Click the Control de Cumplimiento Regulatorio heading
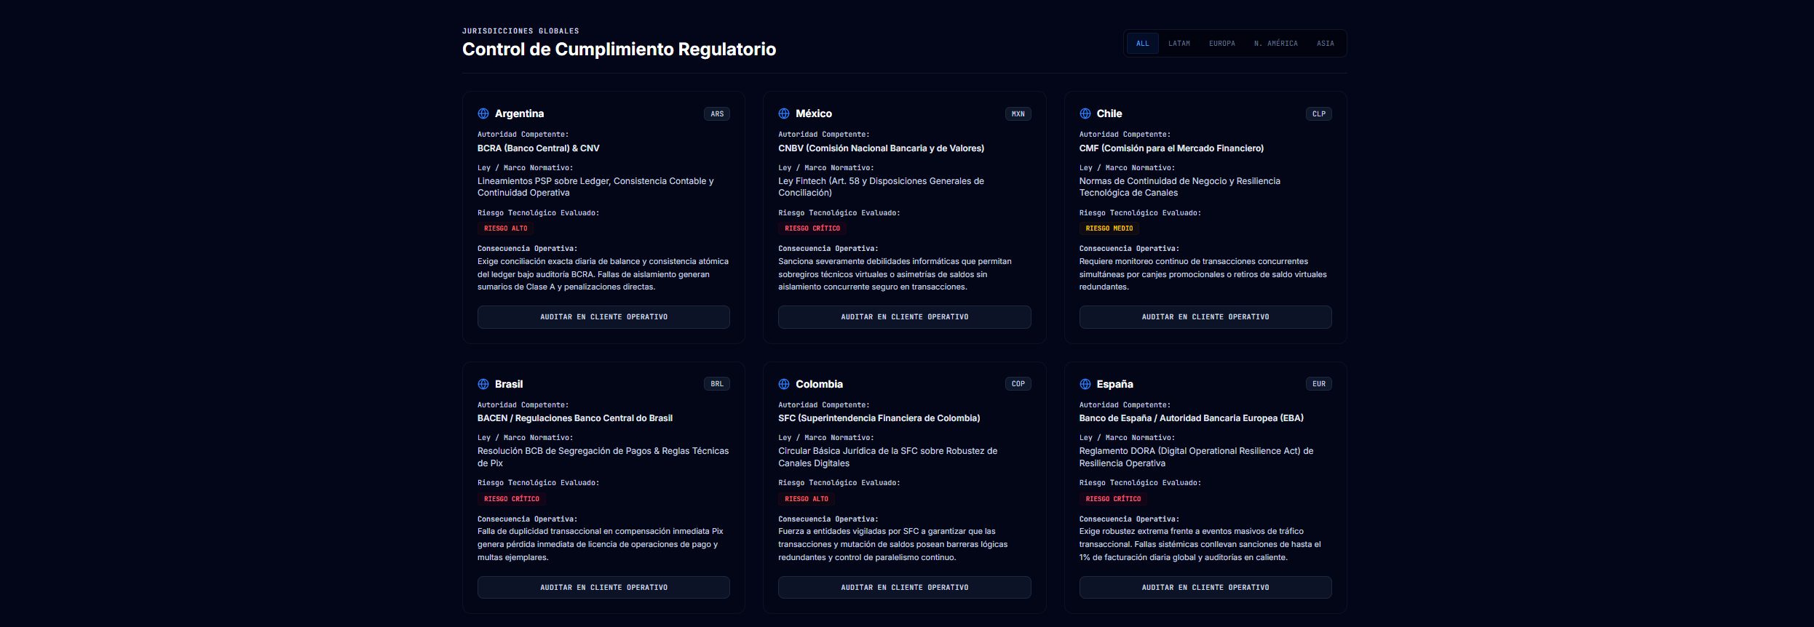1814x627 pixels. 619,49
